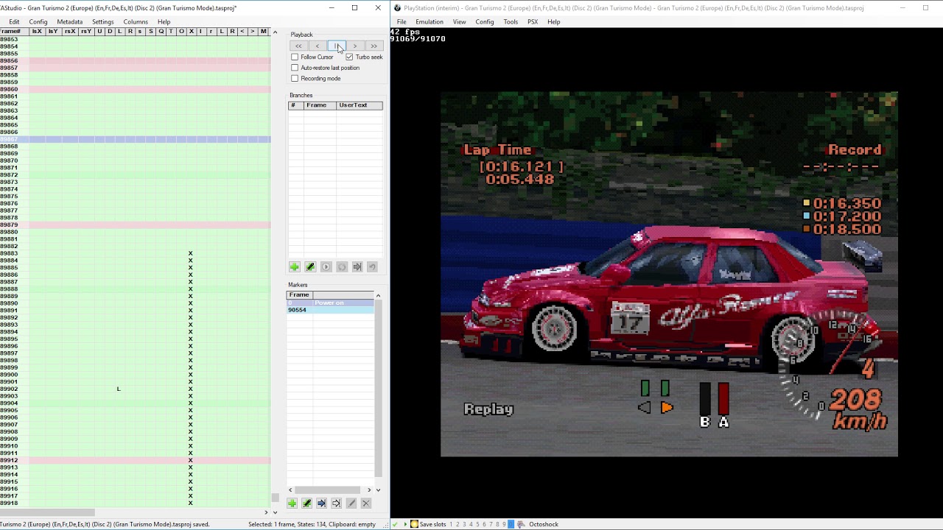Open TAStudio Settings menu
943x530 pixels.
tap(102, 21)
